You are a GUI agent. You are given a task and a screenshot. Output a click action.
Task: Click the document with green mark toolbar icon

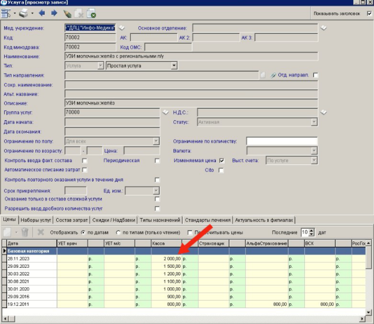click(x=91, y=13)
